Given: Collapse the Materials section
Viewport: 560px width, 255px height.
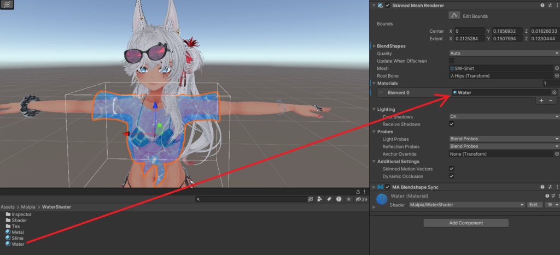Looking at the screenshot, I should click(374, 83).
